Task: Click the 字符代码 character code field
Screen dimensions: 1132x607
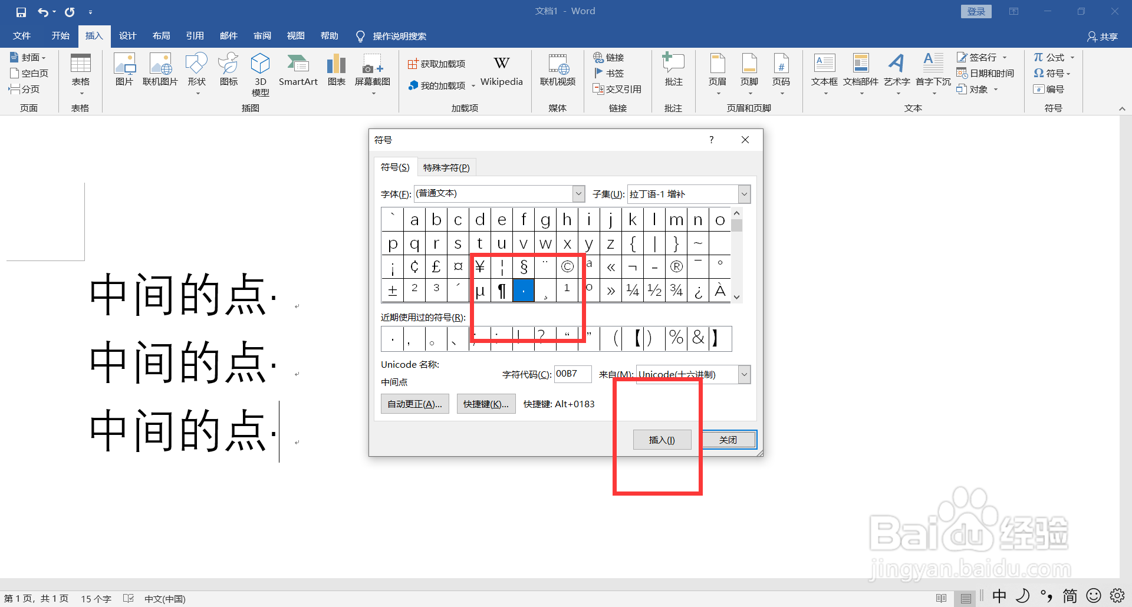Action: [x=573, y=374]
